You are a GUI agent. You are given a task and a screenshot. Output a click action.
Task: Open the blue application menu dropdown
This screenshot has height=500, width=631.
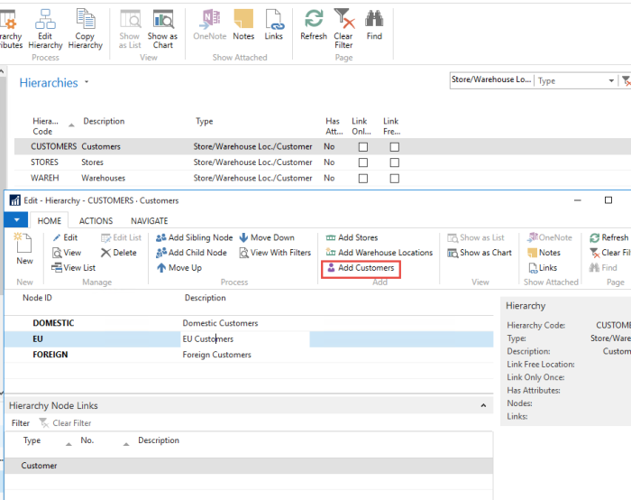coord(16,220)
